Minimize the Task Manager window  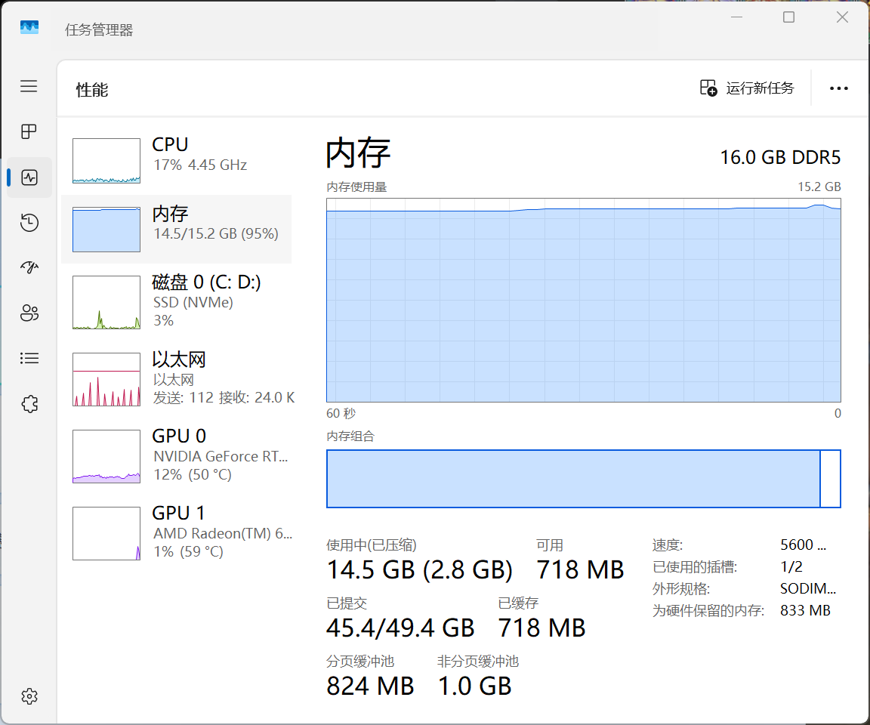tap(737, 17)
